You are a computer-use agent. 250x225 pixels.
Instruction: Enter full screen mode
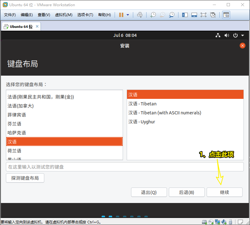click(x=203, y=15)
